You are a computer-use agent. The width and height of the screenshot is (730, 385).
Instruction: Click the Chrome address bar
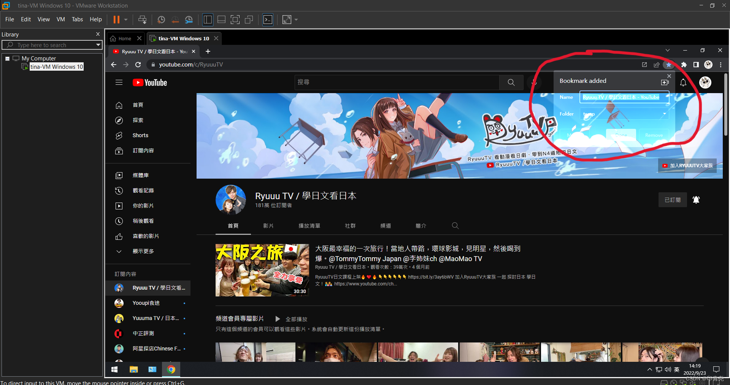tap(392, 65)
